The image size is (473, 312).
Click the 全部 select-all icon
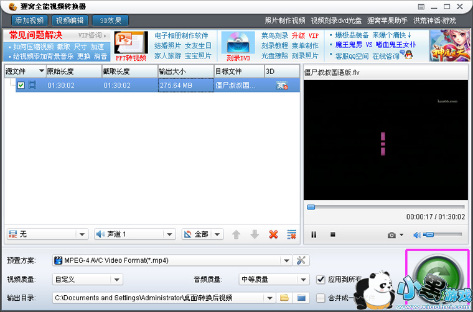point(187,234)
